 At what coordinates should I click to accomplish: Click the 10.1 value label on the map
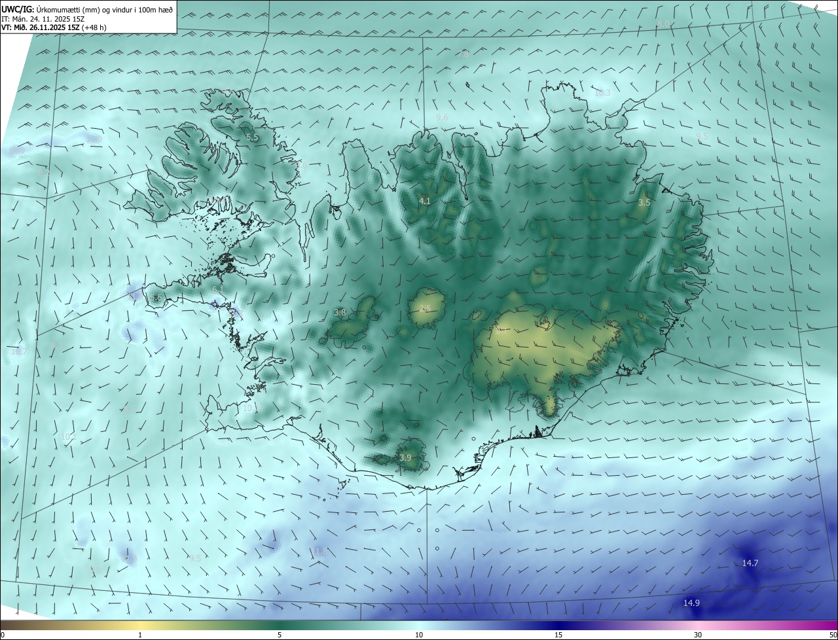[69, 436]
